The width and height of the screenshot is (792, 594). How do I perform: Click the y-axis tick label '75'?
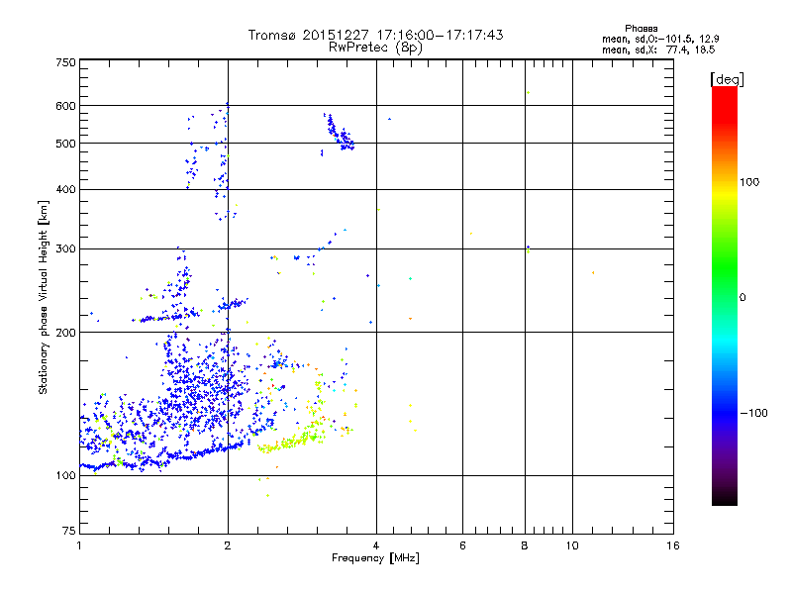[x=69, y=531]
